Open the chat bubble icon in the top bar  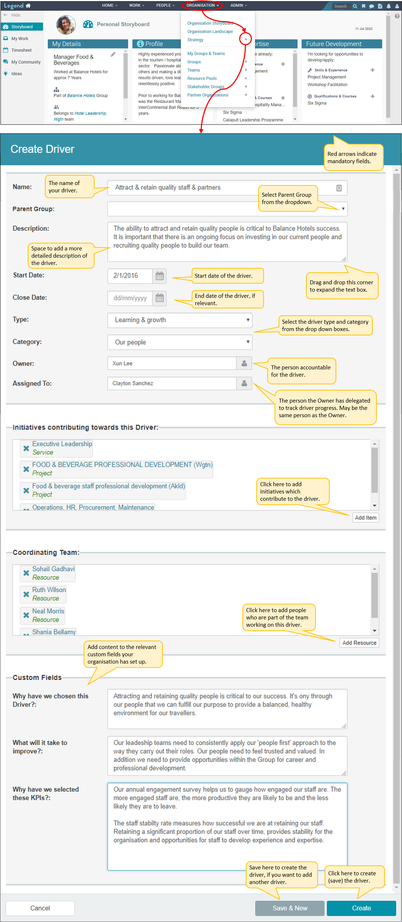pos(372,6)
